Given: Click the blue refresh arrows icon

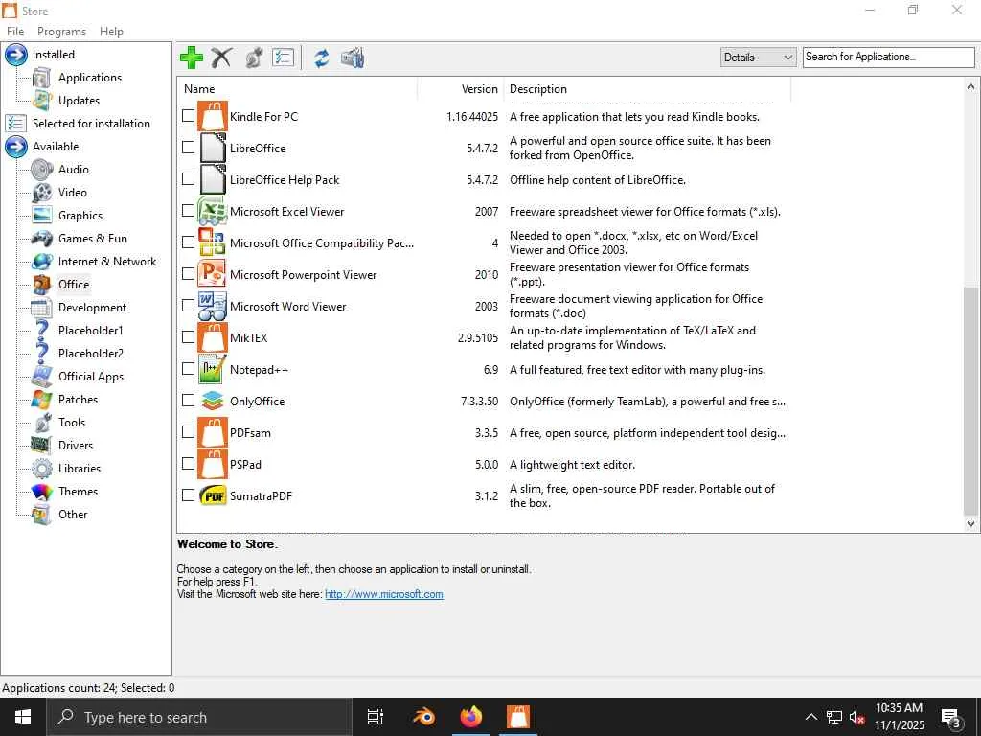Looking at the screenshot, I should (322, 57).
